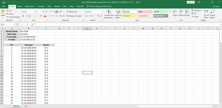Click the Decrease Indent icon

(60, 16)
